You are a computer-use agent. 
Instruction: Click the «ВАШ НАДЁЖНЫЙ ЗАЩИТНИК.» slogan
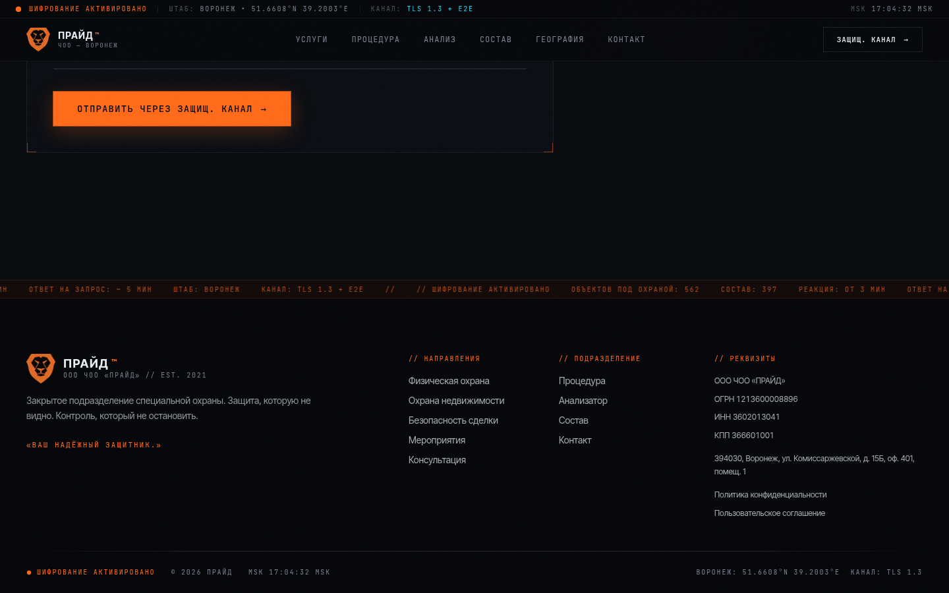[x=94, y=445]
